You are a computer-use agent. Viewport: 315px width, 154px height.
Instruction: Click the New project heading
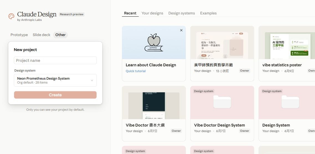25,50
